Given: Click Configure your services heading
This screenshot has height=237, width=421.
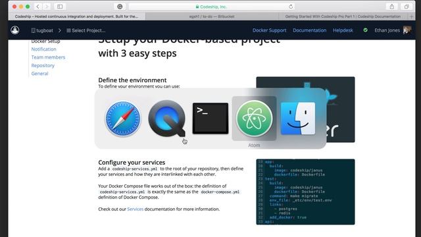Looking at the screenshot, I should [132, 163].
